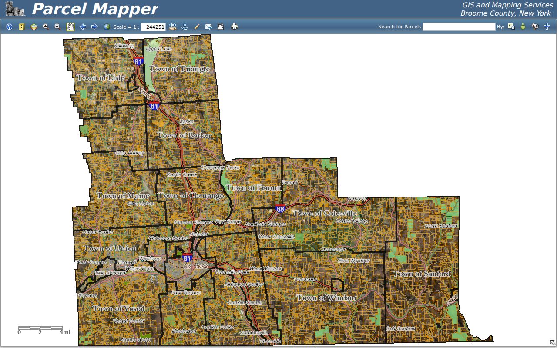The image size is (557, 348).
Task: Go to next map extent arrow
Action: pos(94,27)
